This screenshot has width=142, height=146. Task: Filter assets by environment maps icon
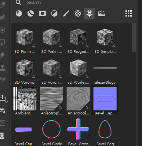pyautogui.click(x=101, y=13)
